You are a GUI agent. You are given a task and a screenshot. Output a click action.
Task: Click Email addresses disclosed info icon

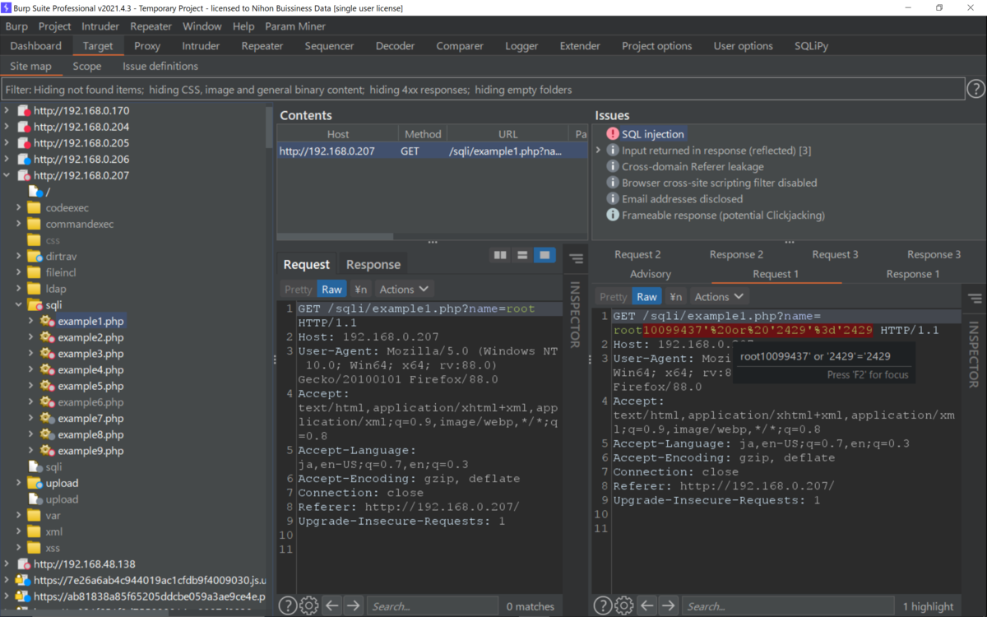tap(613, 199)
